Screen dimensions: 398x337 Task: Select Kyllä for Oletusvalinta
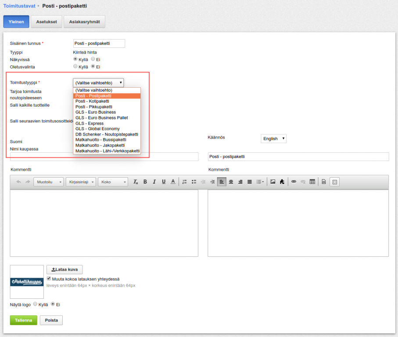pos(75,66)
